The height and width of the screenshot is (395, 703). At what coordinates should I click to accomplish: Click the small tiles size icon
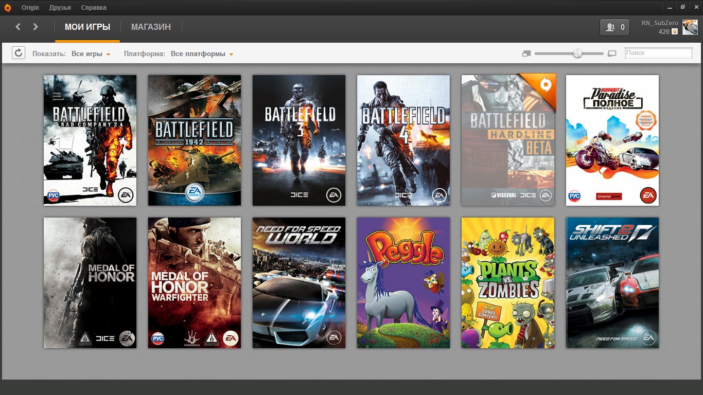tap(526, 53)
